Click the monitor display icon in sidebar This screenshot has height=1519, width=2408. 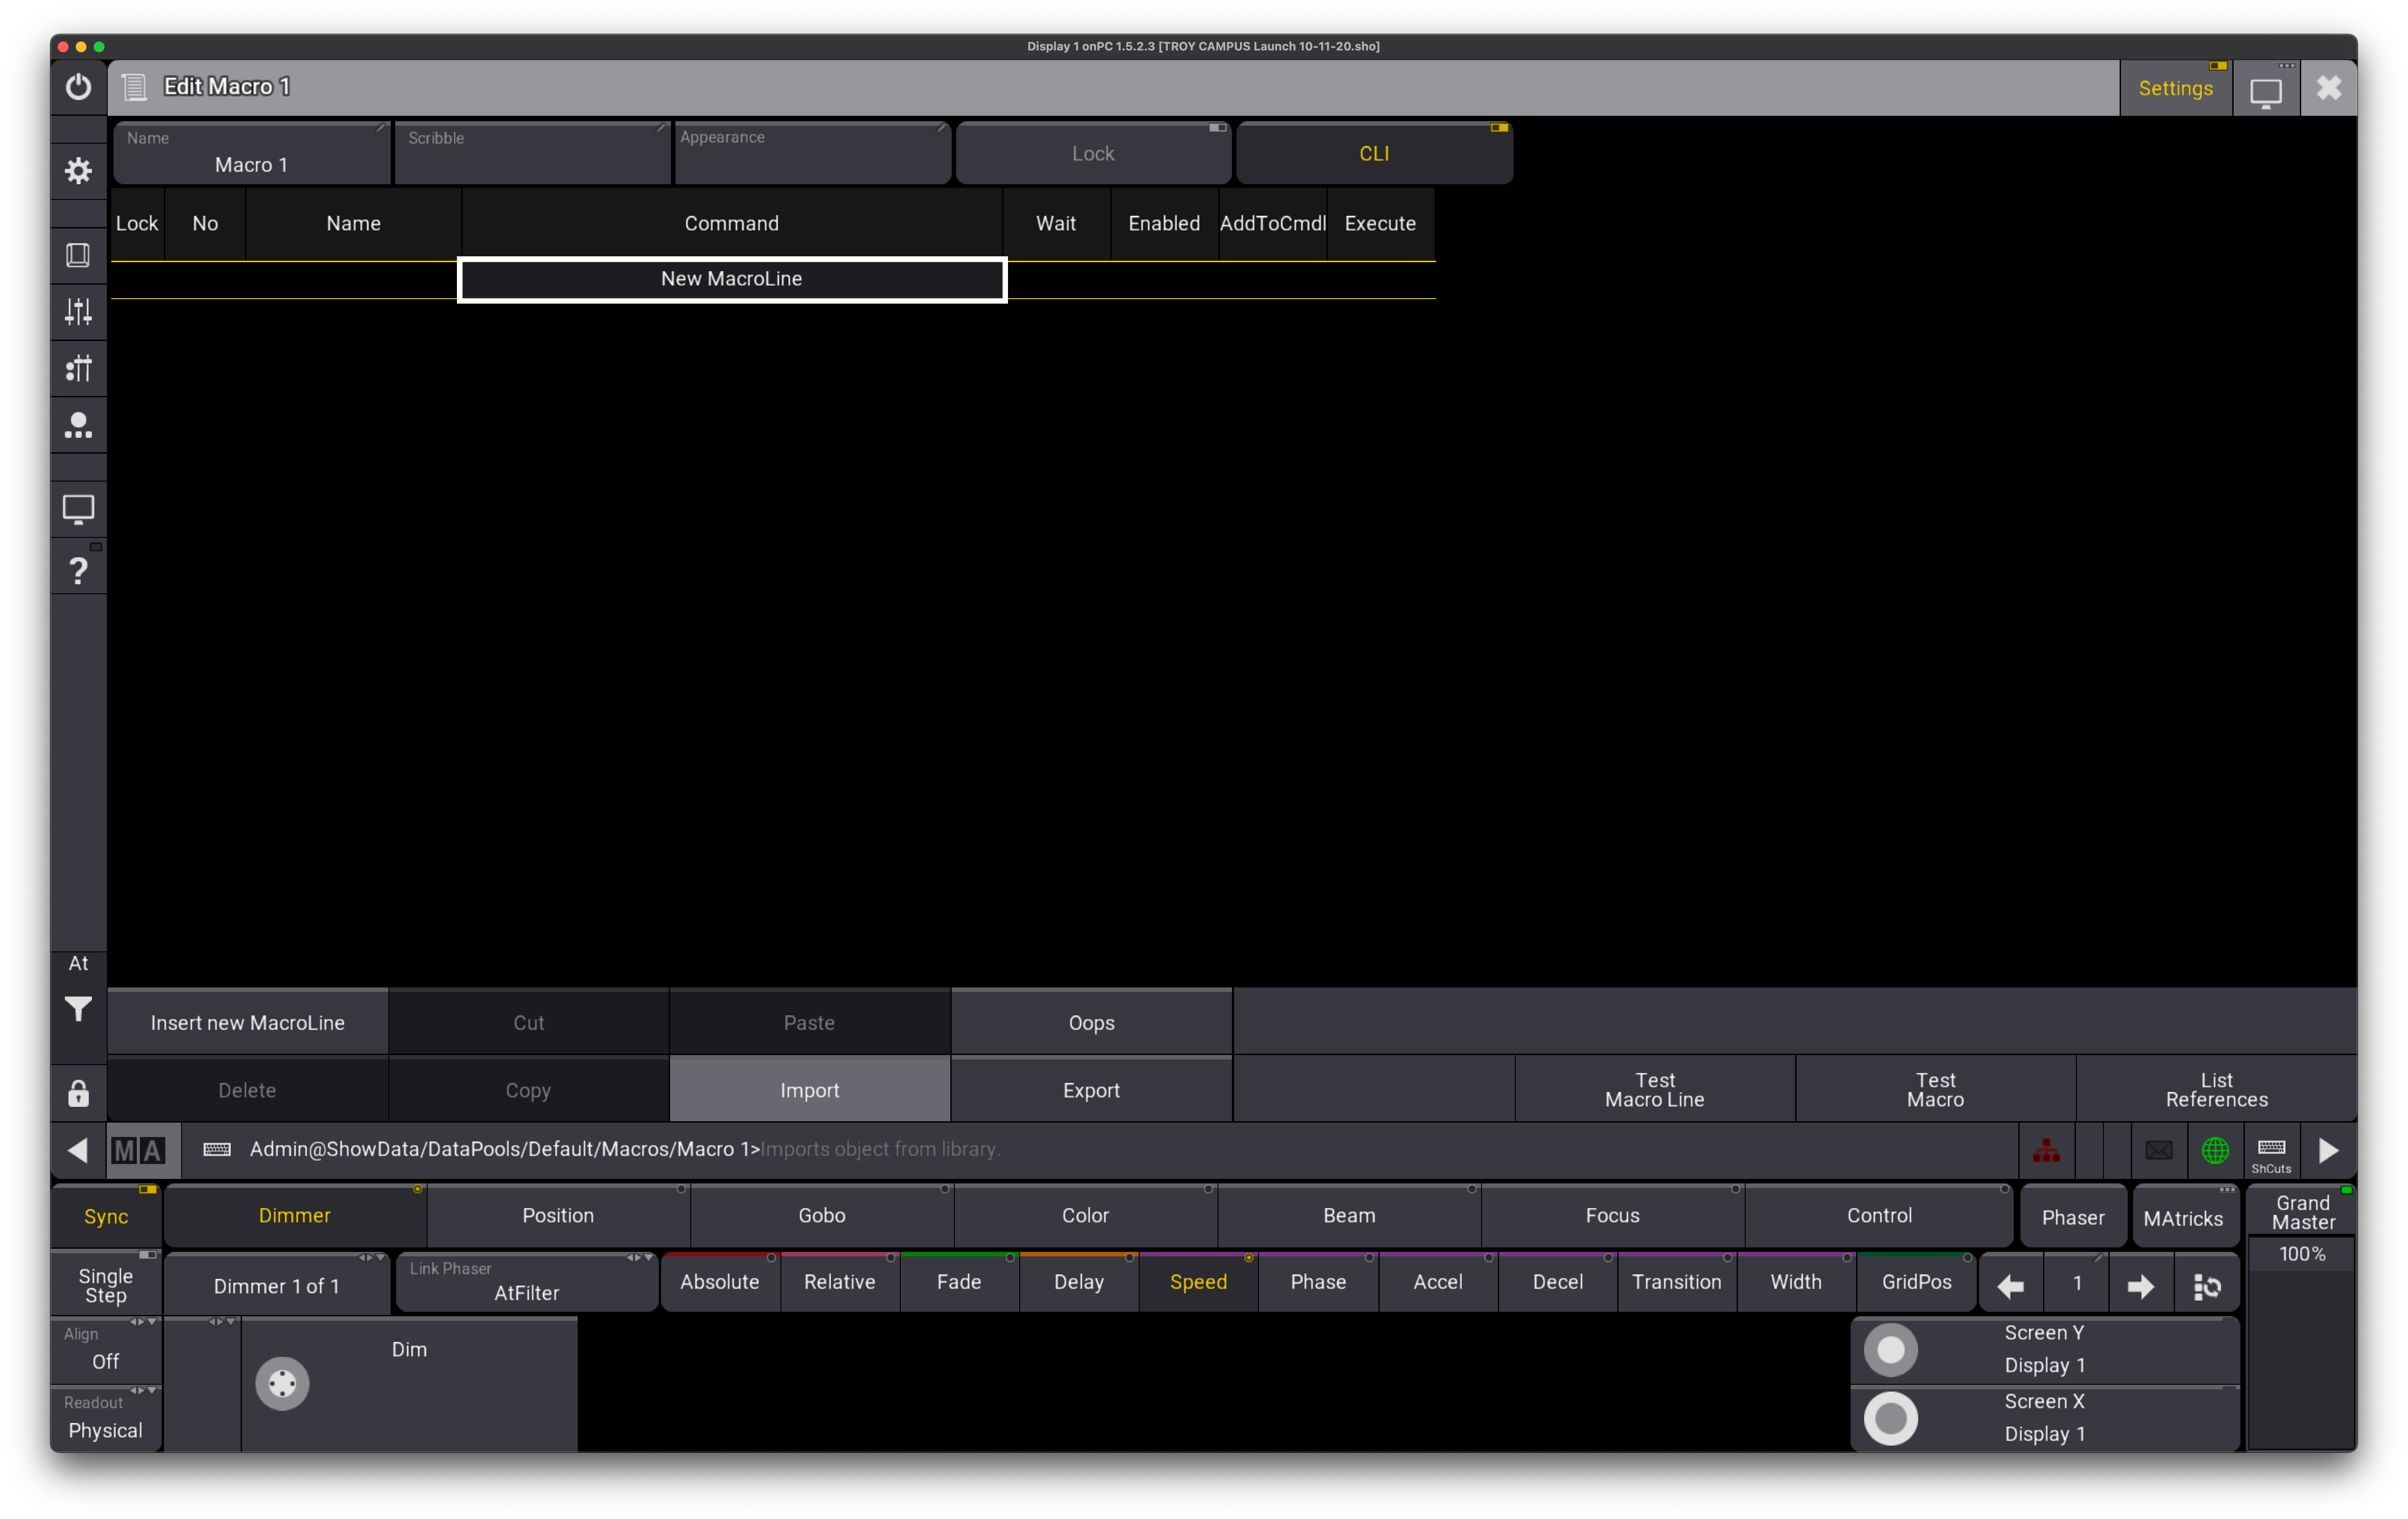tap(78, 509)
